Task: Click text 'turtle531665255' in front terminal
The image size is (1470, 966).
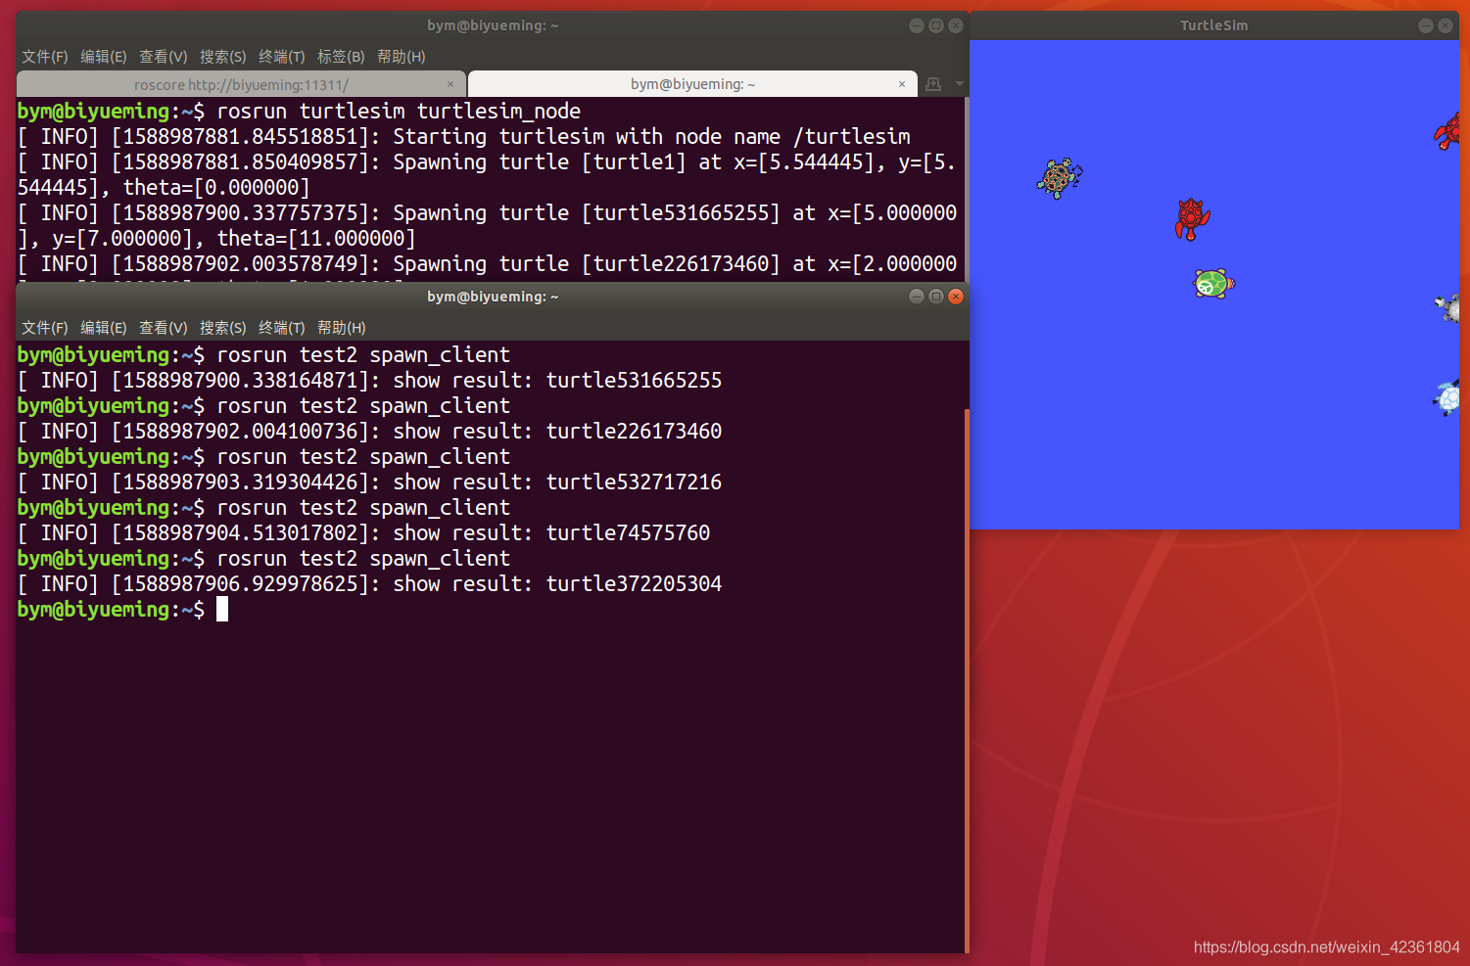Action: pyautogui.click(x=634, y=381)
